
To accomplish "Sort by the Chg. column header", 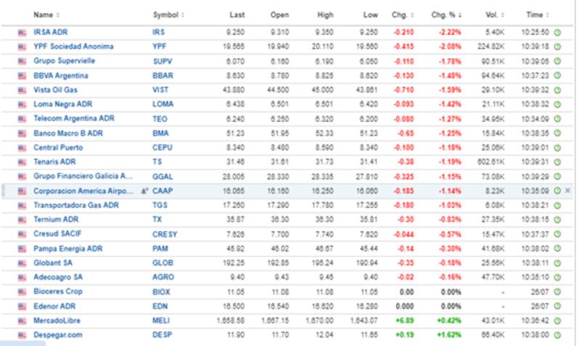I will (399, 15).
